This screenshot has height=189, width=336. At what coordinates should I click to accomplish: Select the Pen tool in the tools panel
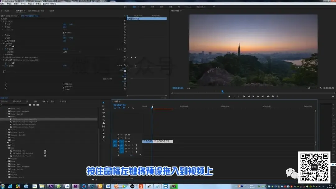104,133
